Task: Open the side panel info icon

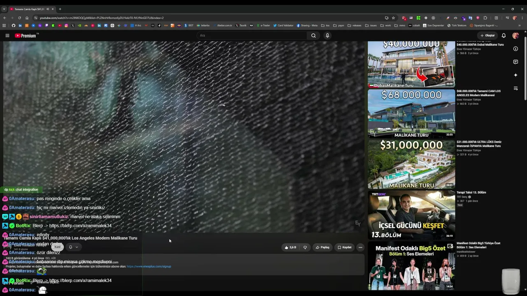Action: 515,49
